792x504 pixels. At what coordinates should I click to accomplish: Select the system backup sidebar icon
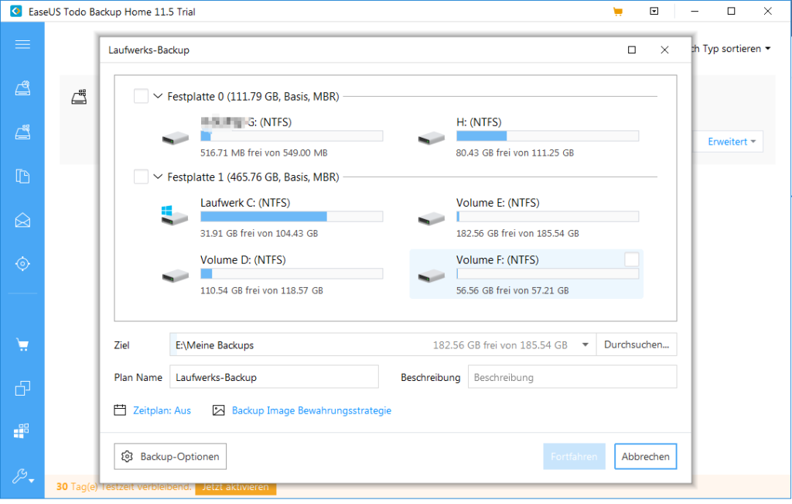(x=22, y=132)
